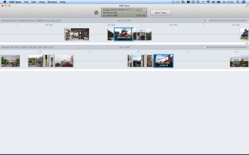Select the street scene photo on day 21

(x=35, y=61)
